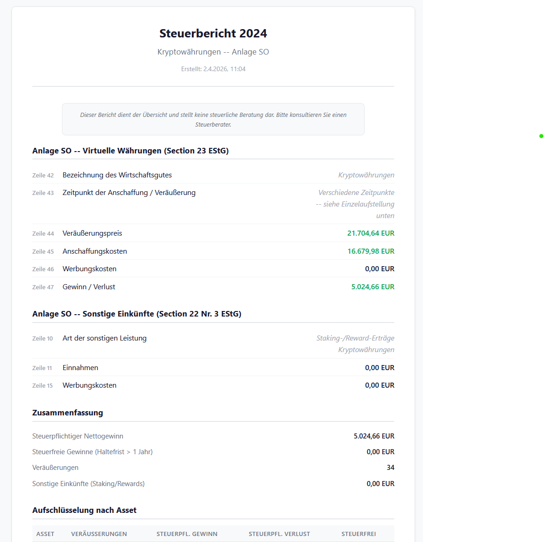
Task: Click the Zeile 47 Gewinn / Verlust value
Action: click(x=373, y=287)
